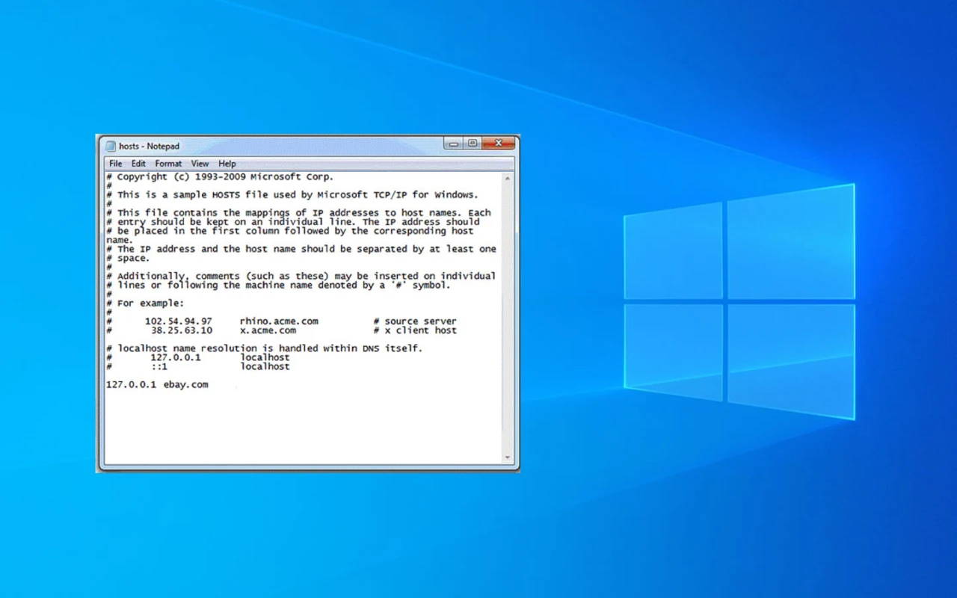This screenshot has height=598, width=957.
Task: Open the File menu in Notepad
Action: point(115,164)
